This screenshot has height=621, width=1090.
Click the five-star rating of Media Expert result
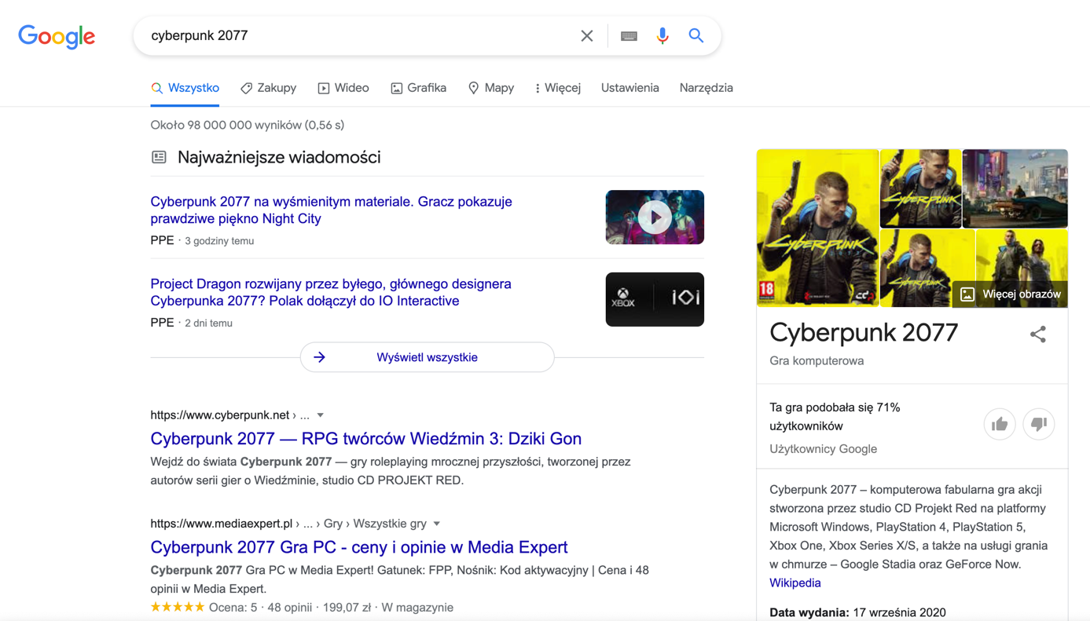click(178, 607)
